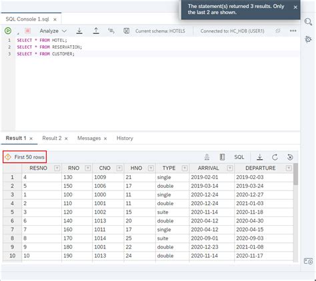Open the three-dots overflow menu
316x281 pixels.
293,31
